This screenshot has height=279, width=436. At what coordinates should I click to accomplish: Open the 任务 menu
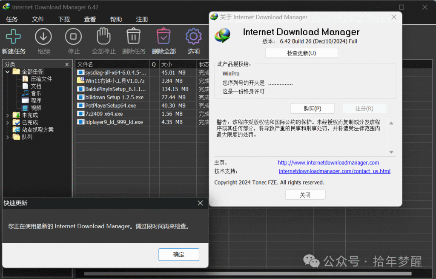point(11,19)
